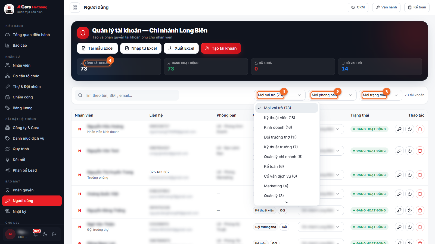This screenshot has width=435, height=244.
Task: Click the AiGara logo icon
Action: click(x=9, y=9)
